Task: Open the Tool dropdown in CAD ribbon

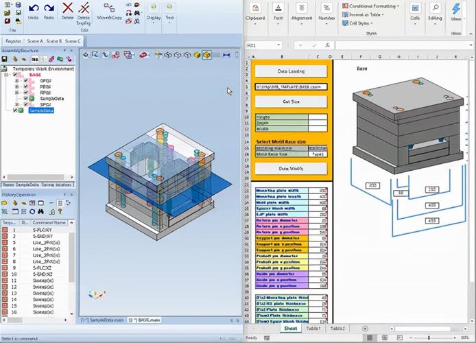Action: [x=169, y=13]
